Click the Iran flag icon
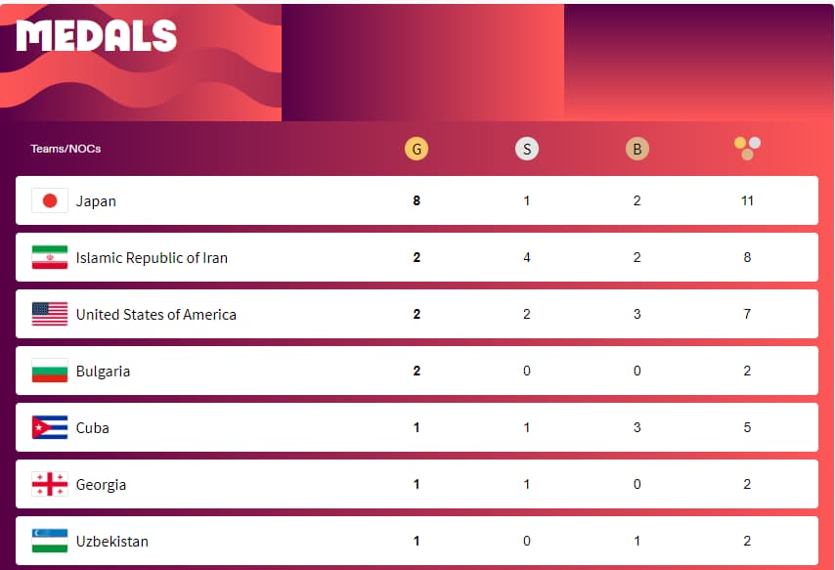Viewport: 835px width, 570px height. click(x=50, y=257)
